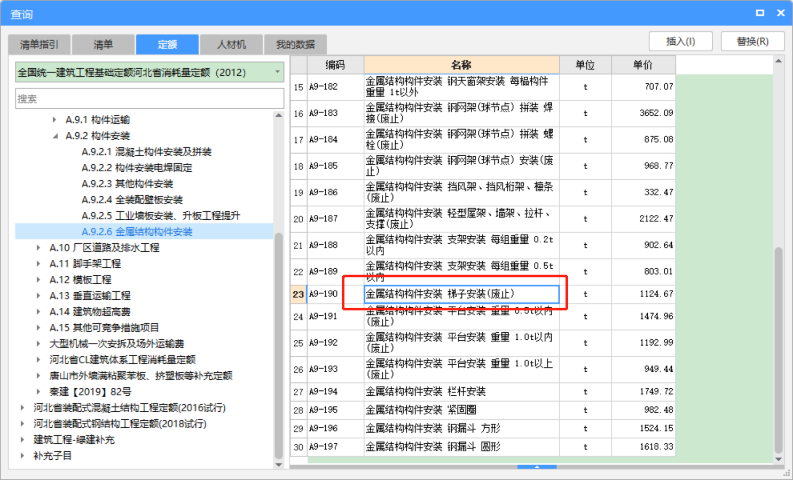The image size is (793, 480).
Task: Select A.9.2.6 金属结构构件安装
Action: click(137, 232)
